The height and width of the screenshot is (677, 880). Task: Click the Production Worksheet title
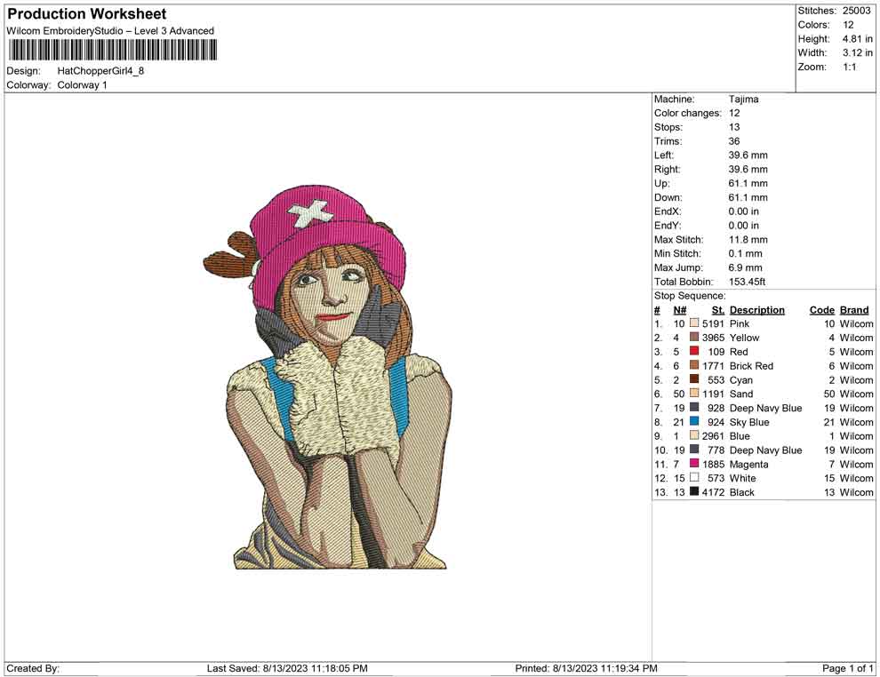86,14
